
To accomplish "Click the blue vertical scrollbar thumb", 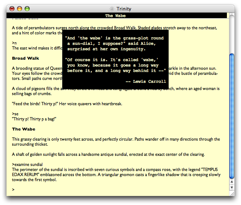I will tap(232, 116).
